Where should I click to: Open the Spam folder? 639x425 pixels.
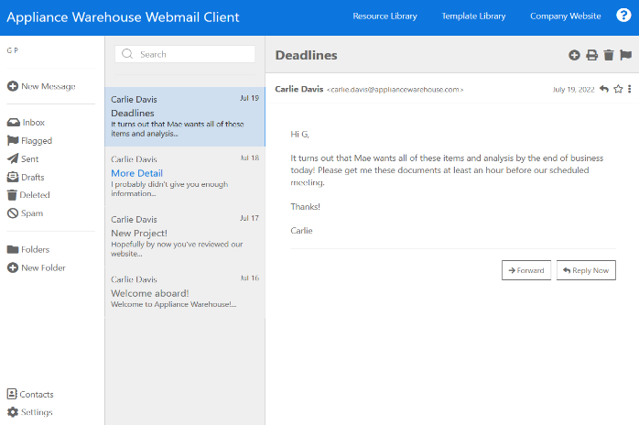coord(26,213)
